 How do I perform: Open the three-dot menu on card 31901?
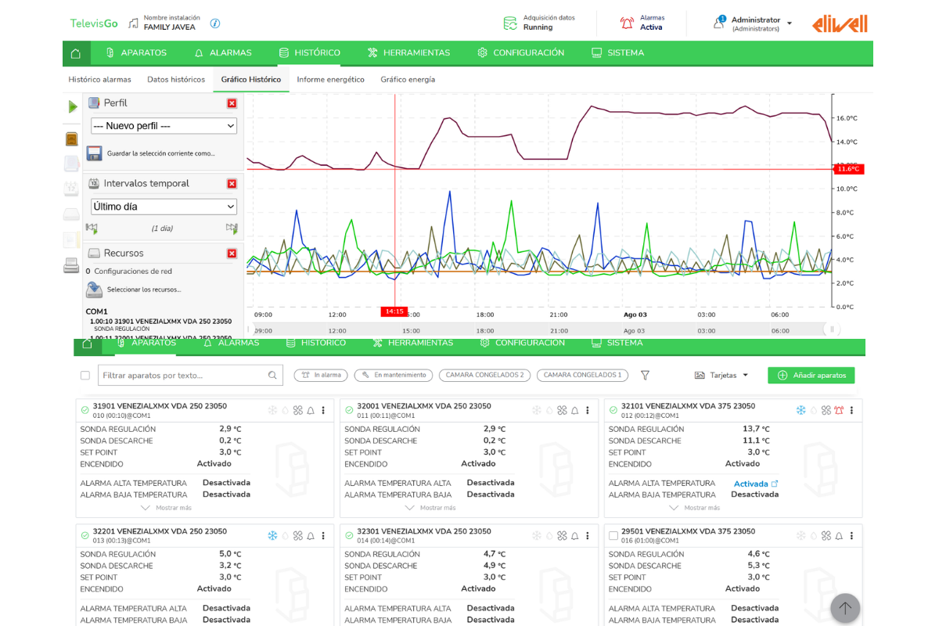coord(323,410)
